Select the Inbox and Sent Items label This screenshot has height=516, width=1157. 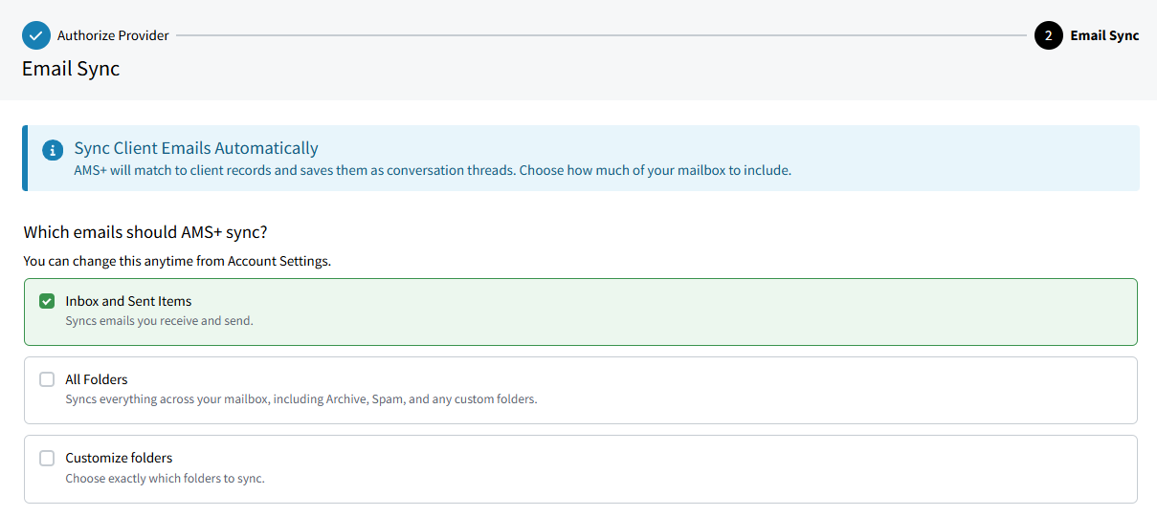click(128, 301)
